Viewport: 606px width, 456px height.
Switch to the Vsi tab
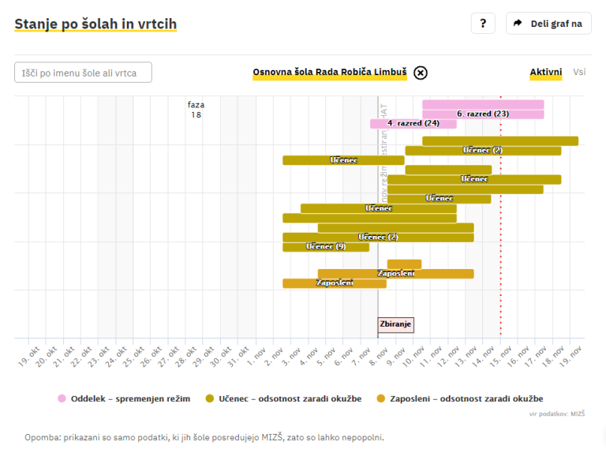pyautogui.click(x=579, y=72)
